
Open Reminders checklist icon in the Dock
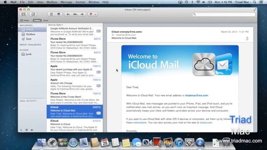(x=116, y=142)
